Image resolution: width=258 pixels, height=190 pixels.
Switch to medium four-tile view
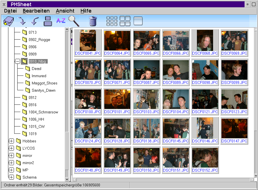125,21
